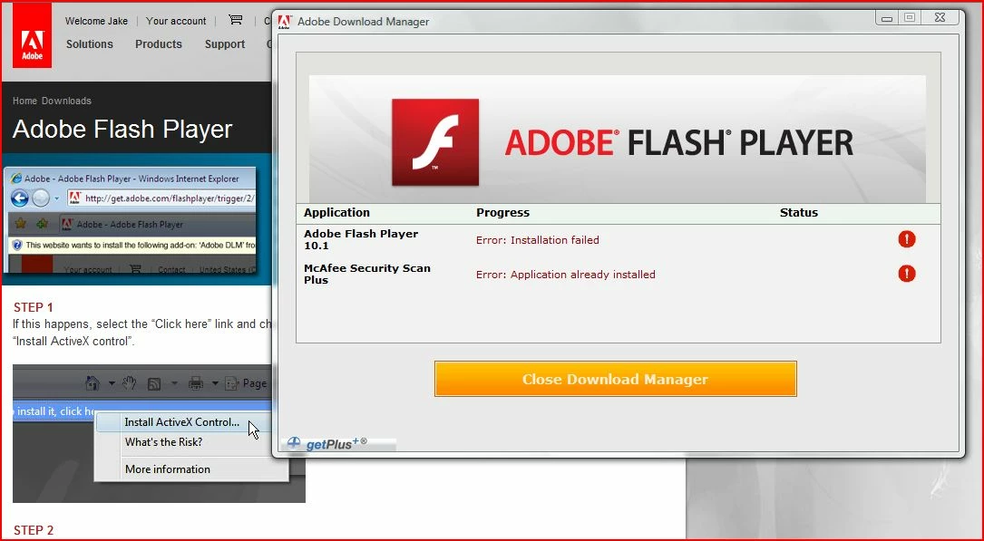
Task: Click the add-to-favorites green star icon
Action: (x=42, y=223)
